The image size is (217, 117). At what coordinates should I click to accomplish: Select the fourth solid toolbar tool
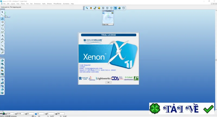(2, 90)
